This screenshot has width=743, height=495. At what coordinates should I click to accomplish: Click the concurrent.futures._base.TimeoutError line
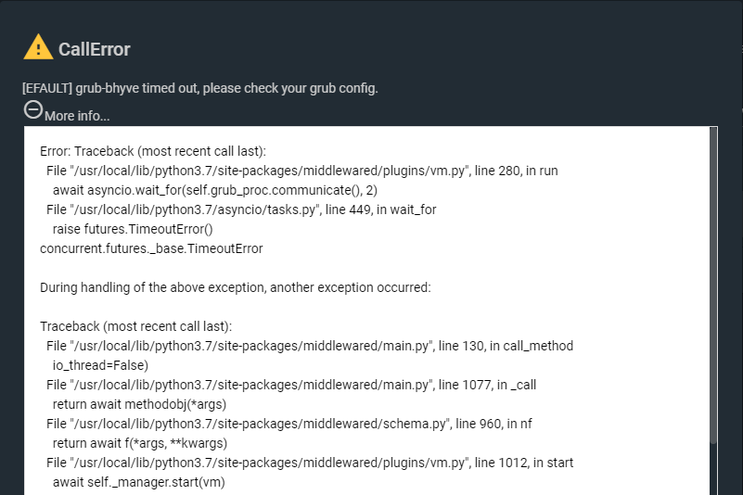(151, 248)
